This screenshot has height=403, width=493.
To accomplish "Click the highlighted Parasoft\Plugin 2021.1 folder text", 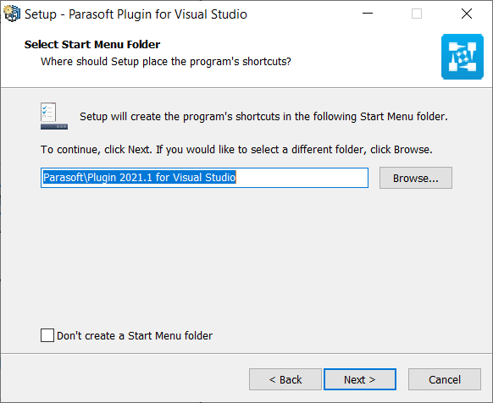I will (x=139, y=178).
